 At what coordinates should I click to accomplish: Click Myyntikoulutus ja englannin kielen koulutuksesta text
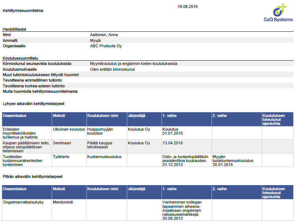[x=133, y=64]
